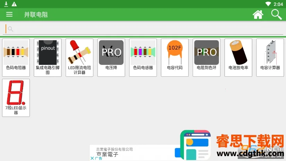
Task: Open the 电压降 PRO voltage drop tool
Action: click(x=111, y=57)
